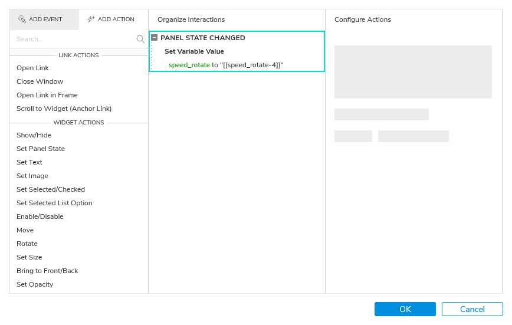Viewport: 512px width, 325px height.
Task: Collapse the Panel State Changed event
Action: point(154,38)
